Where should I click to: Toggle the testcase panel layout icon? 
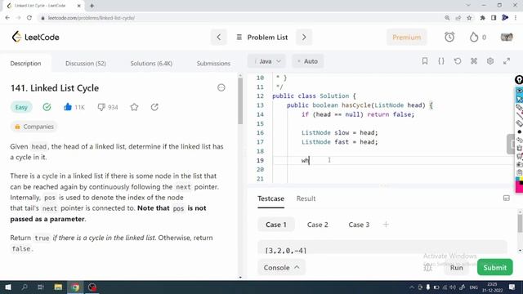tap(507, 198)
